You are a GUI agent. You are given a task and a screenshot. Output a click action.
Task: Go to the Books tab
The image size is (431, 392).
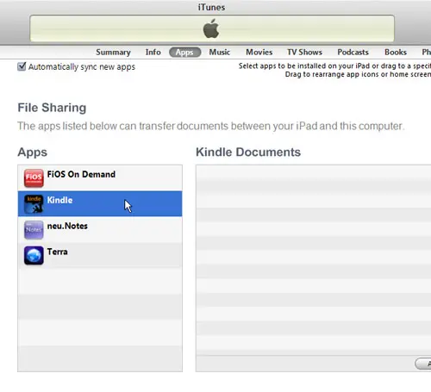click(x=396, y=53)
